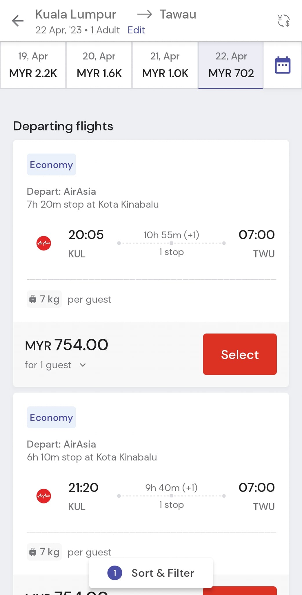Image resolution: width=302 pixels, height=595 pixels.
Task: Tap Economy badge on second flight
Action: pos(51,417)
